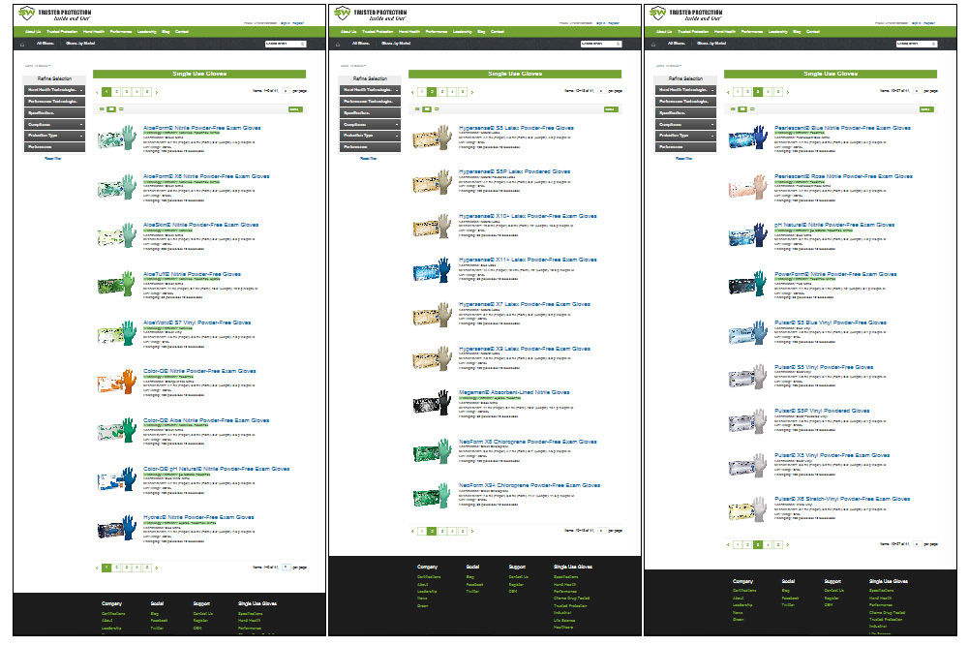Open top items-per-page dropdown, page-one panel
The image size is (968, 645).
click(x=286, y=91)
